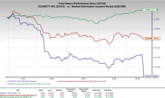165x98 pixels.
Task: Click the DOCS: -59.3% end label
Action: click(151, 76)
